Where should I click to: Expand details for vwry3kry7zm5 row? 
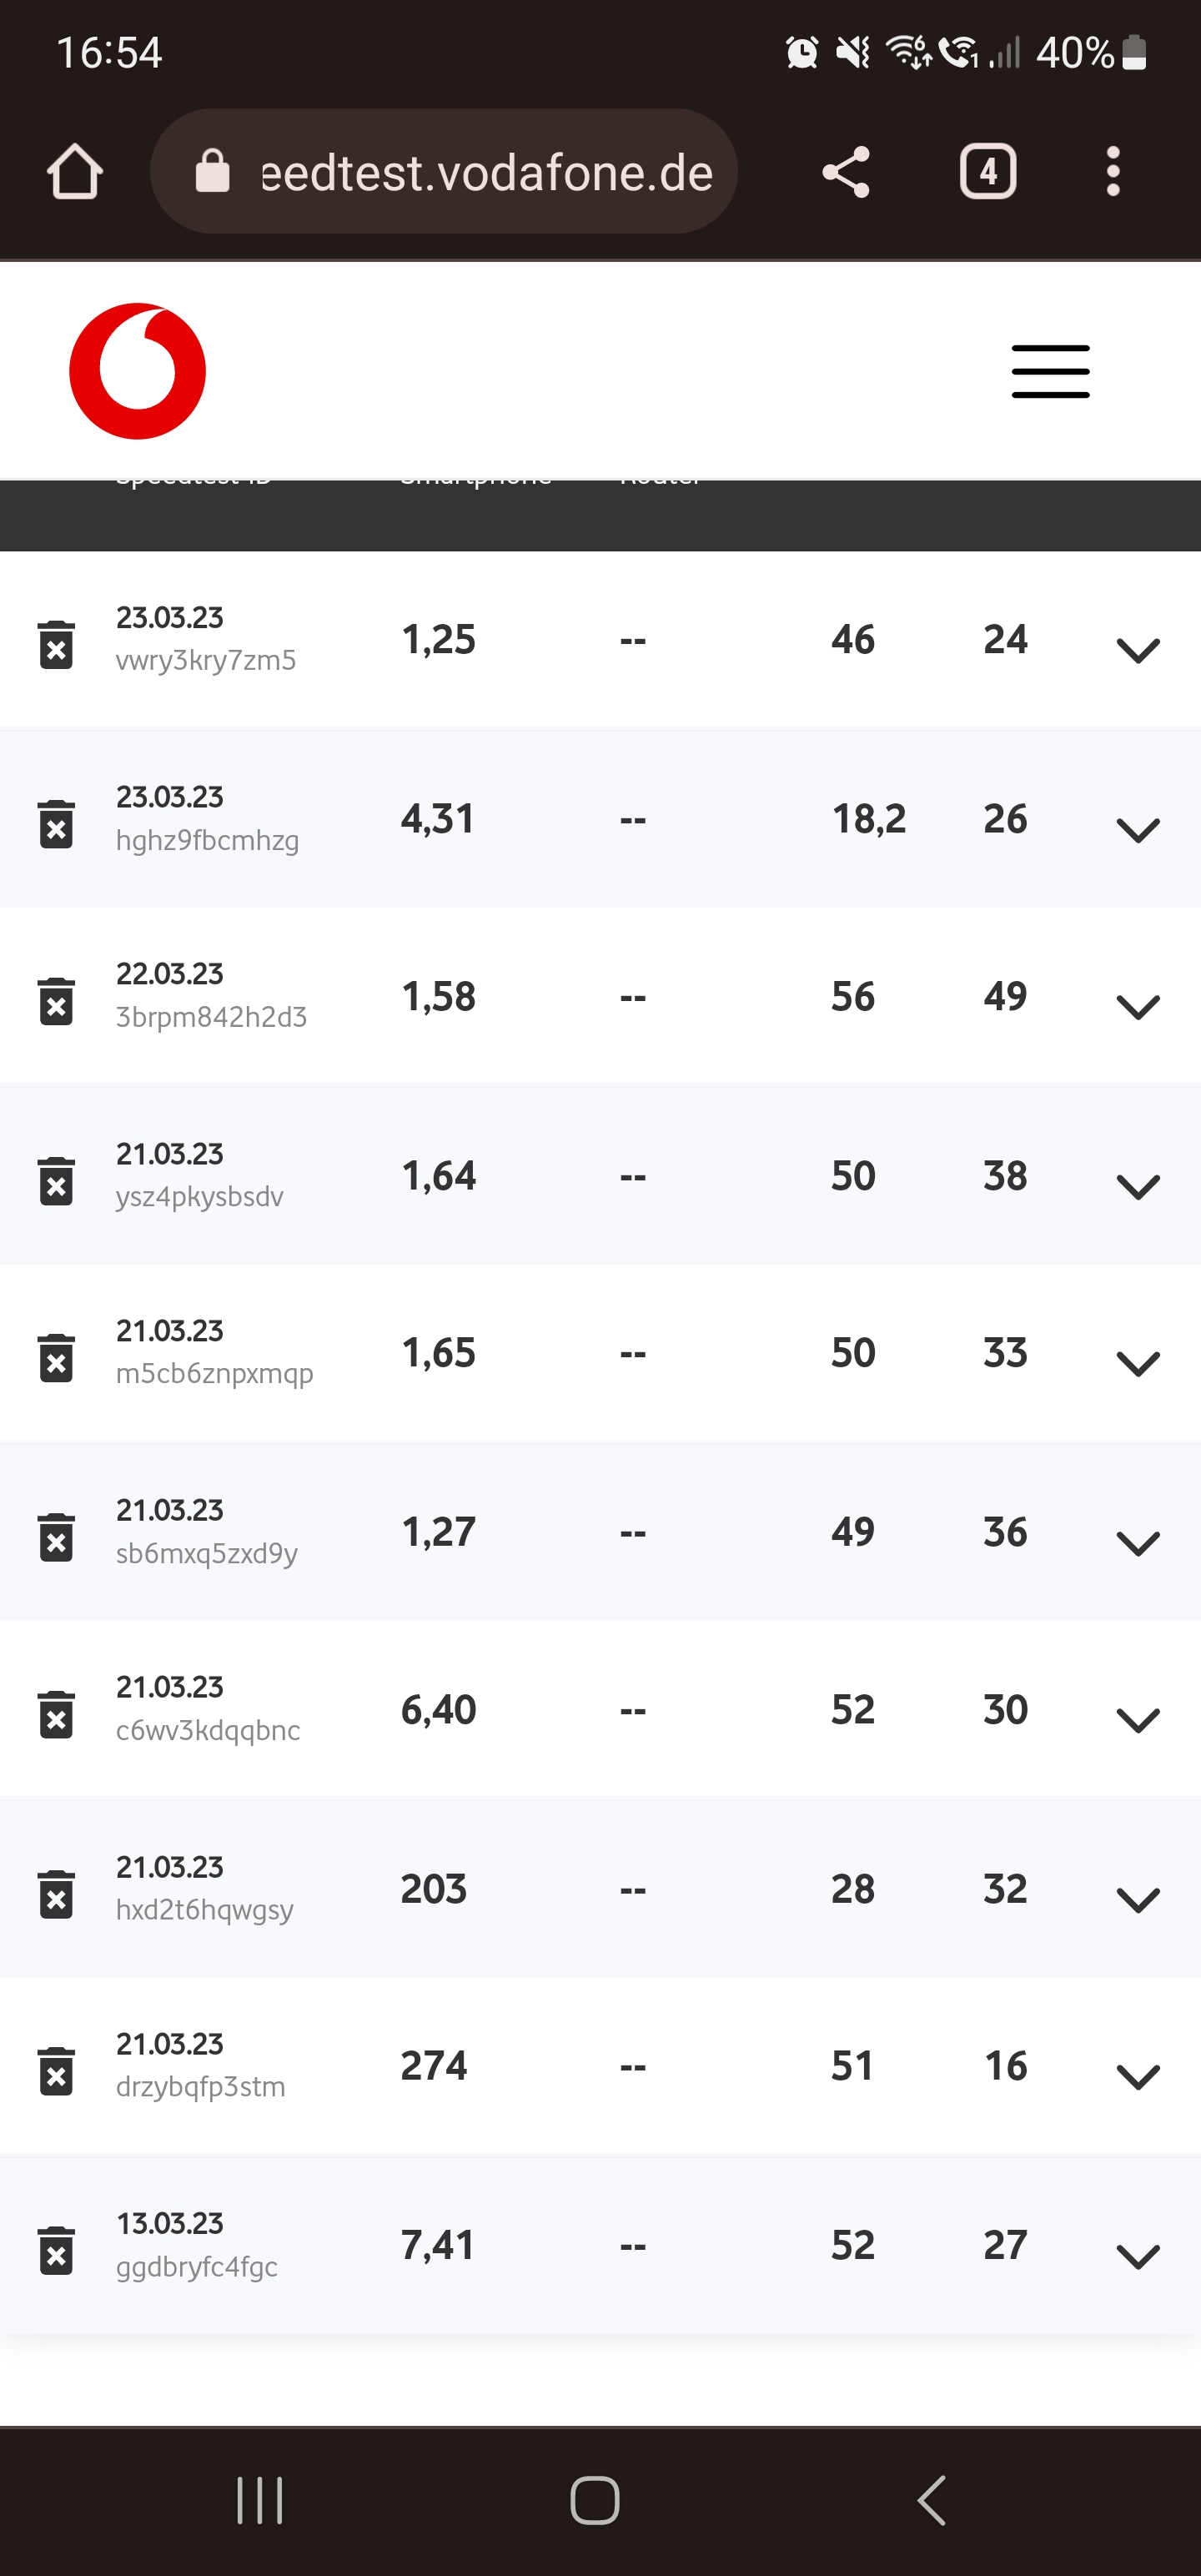pos(1137,650)
